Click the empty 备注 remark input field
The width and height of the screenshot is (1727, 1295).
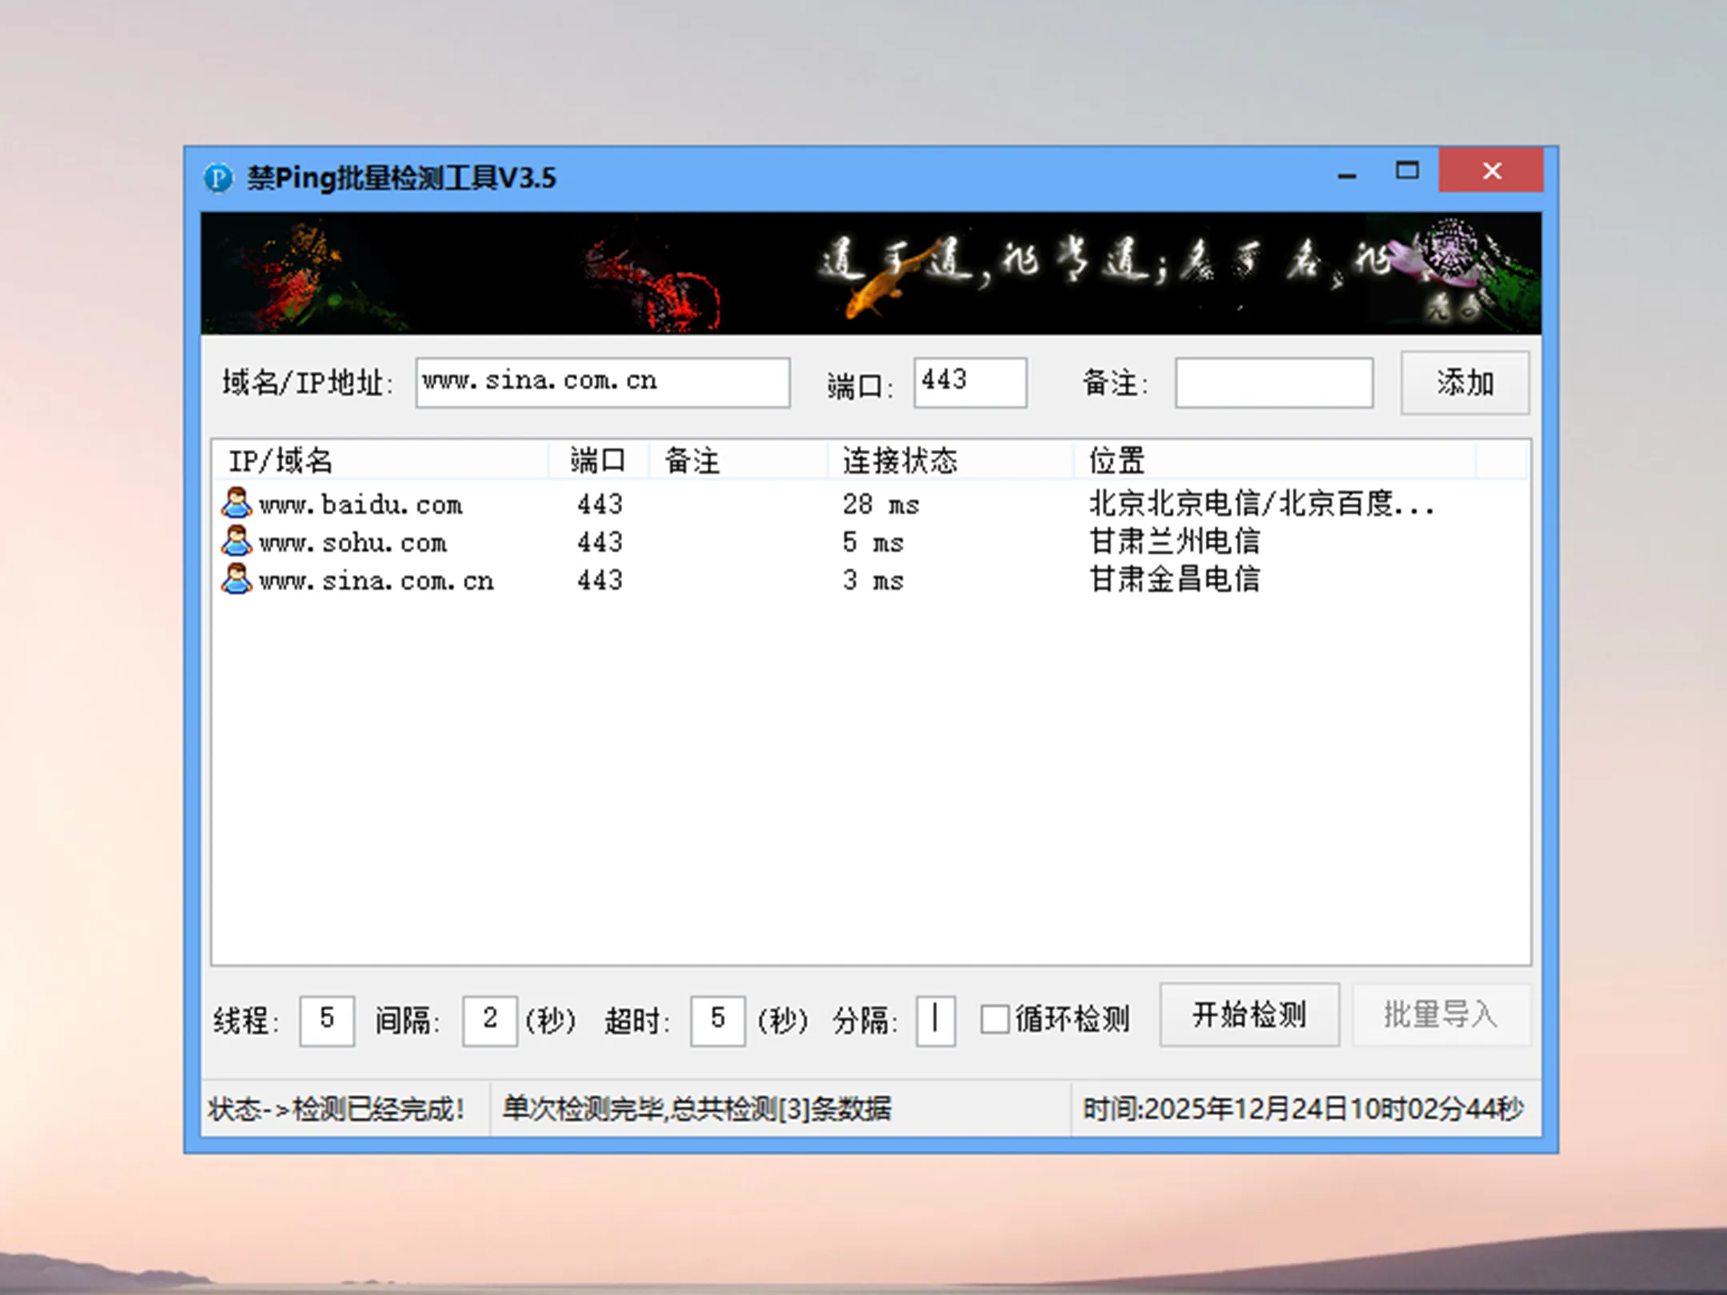pos(1273,384)
